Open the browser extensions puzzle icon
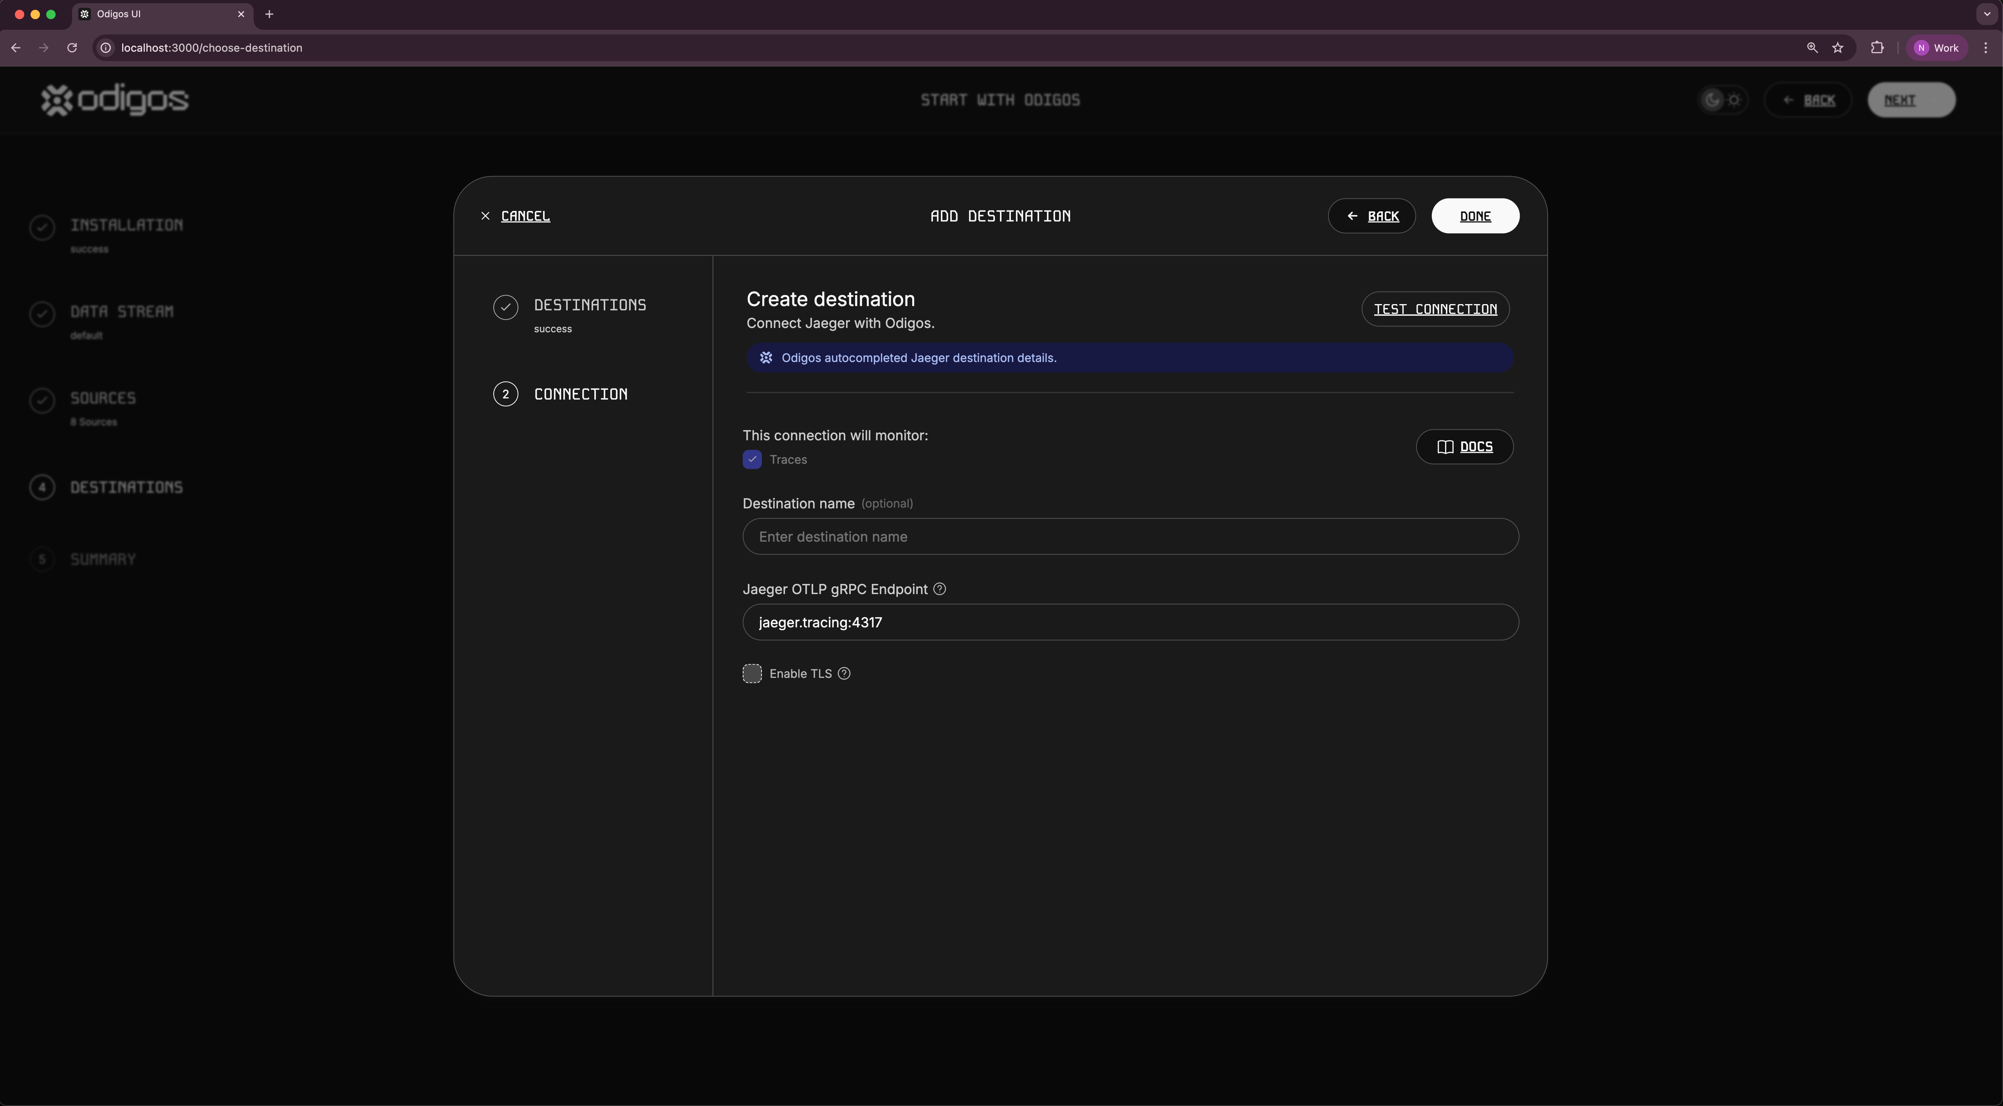This screenshot has height=1106, width=2003. (1877, 48)
